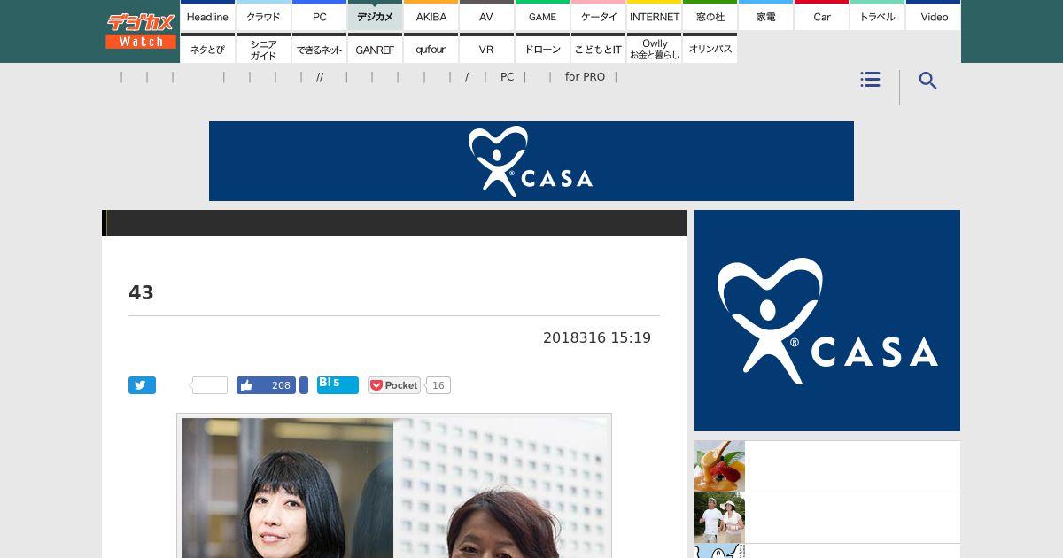Open the ネタとぴ tab

tap(207, 49)
